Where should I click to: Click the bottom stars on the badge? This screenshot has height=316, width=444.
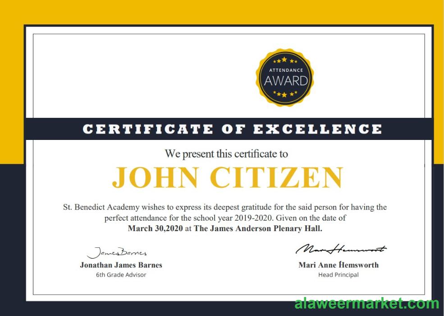coord(285,94)
